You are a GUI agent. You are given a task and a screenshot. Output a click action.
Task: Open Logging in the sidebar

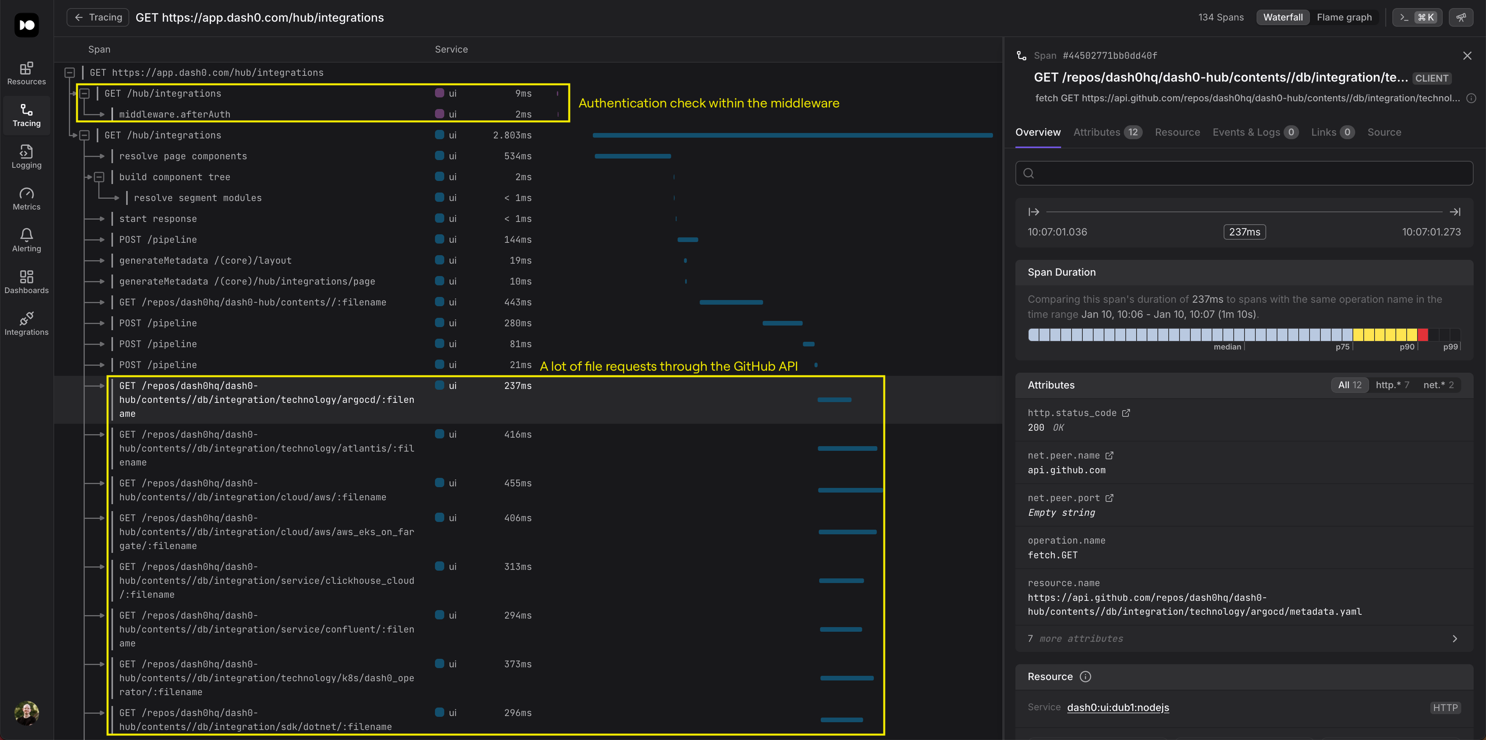27,157
